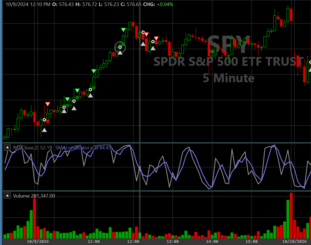The image size is (311, 245).
Task: Open the RSI(Close,2) indicator label
Action: (32, 148)
